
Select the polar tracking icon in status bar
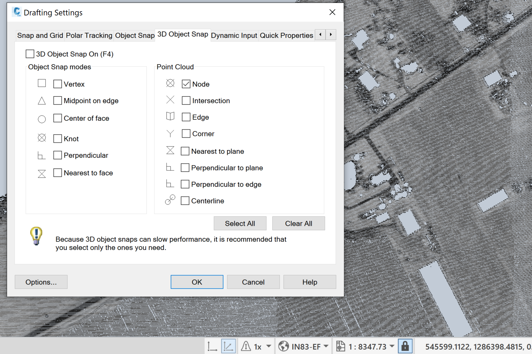click(x=228, y=346)
